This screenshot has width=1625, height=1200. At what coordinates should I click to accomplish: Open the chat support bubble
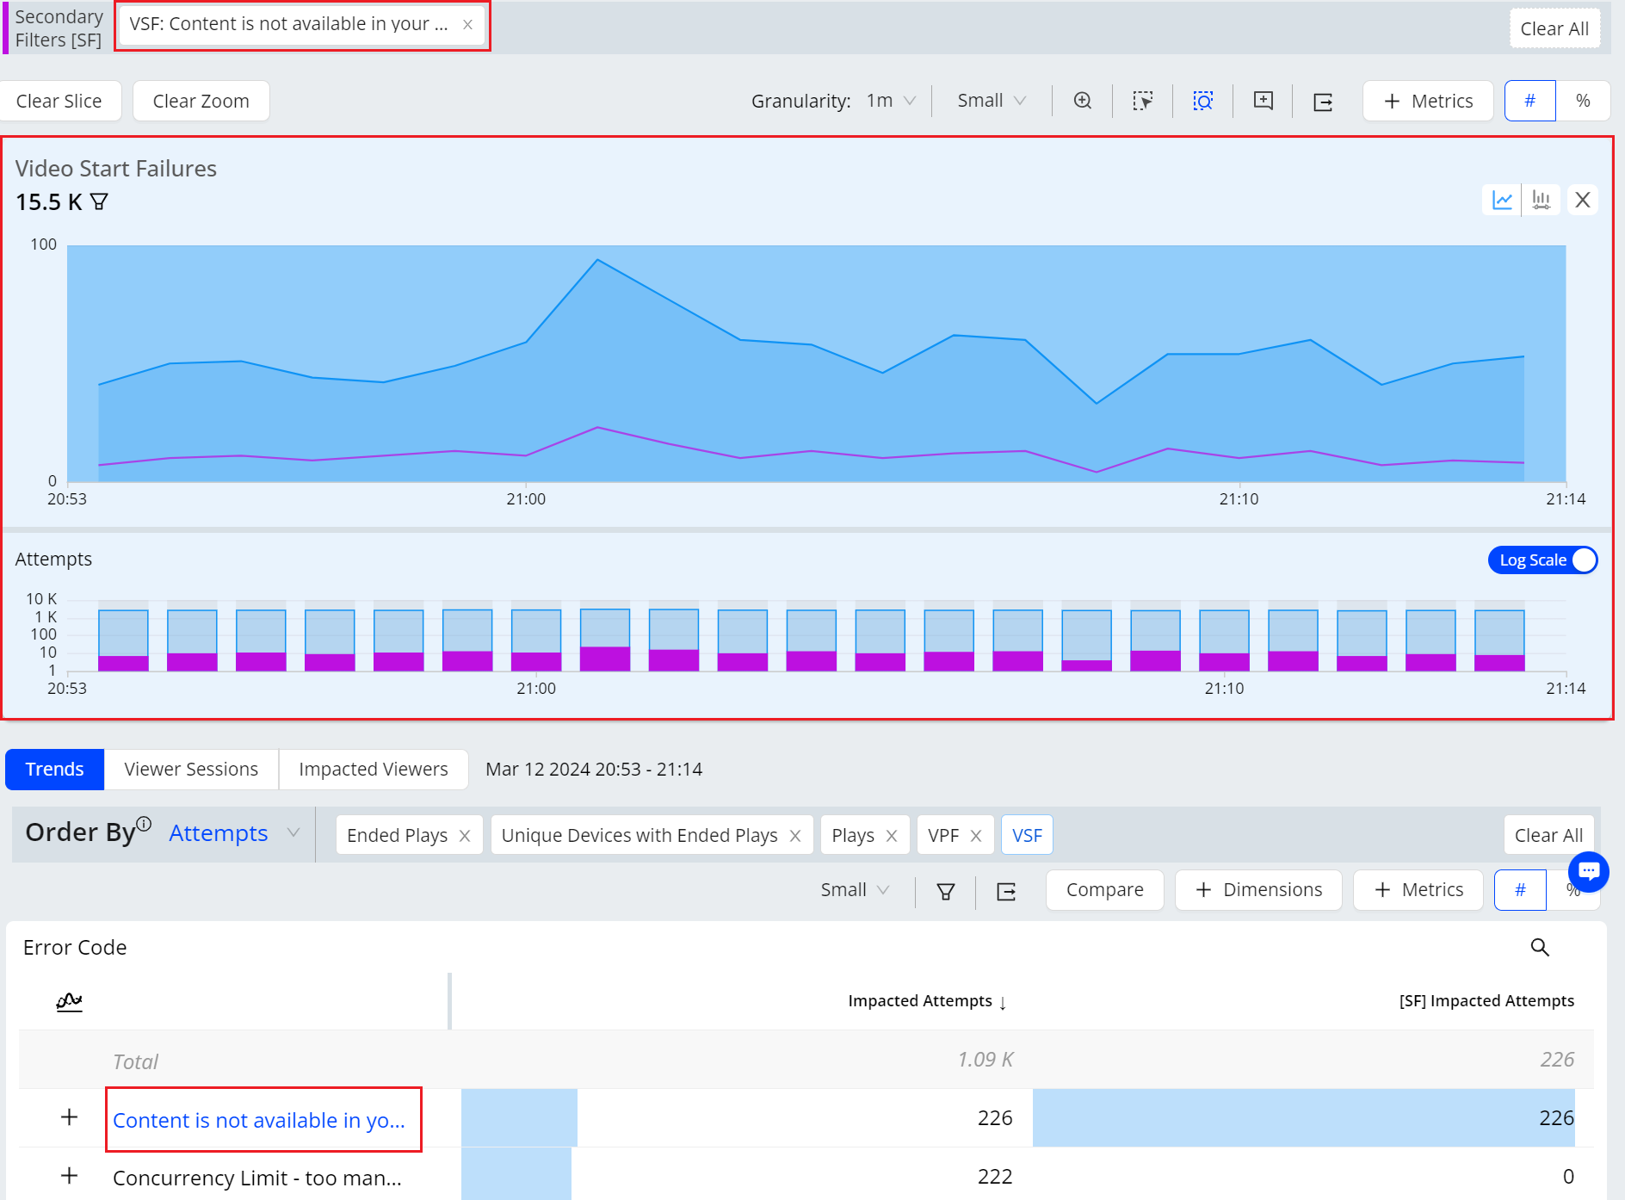pos(1589,872)
